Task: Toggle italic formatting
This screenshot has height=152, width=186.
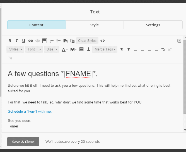Action: coord(17,41)
